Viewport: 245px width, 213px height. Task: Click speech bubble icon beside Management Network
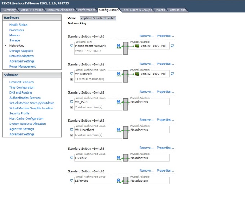point(72,46)
